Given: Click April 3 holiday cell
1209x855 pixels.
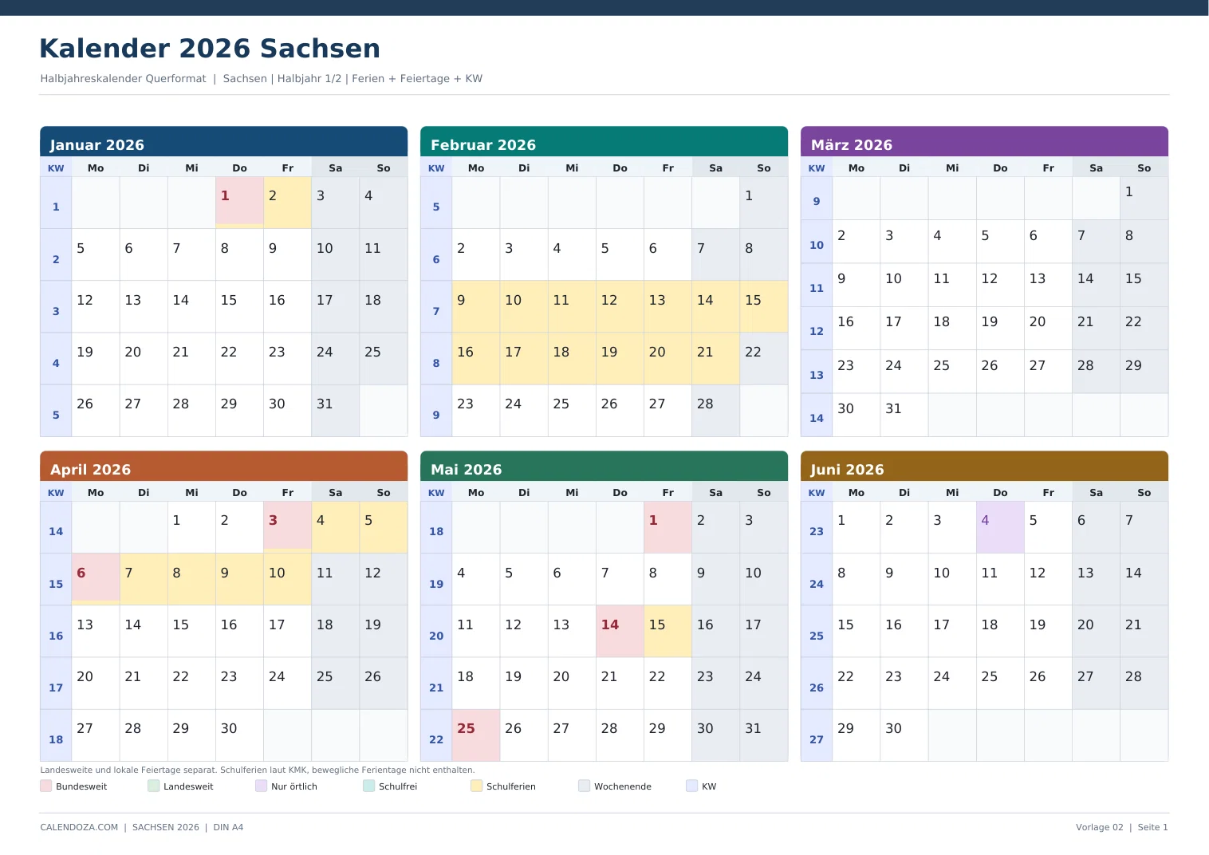Looking at the screenshot, I should click(x=287, y=527).
